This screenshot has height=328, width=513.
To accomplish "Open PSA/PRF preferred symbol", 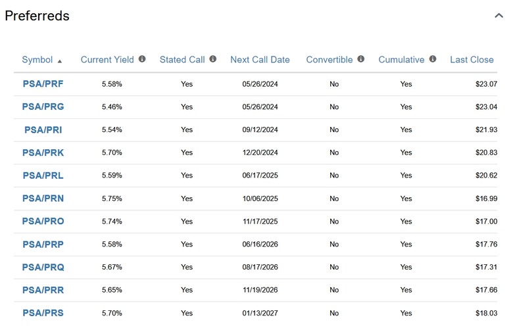I will point(43,84).
